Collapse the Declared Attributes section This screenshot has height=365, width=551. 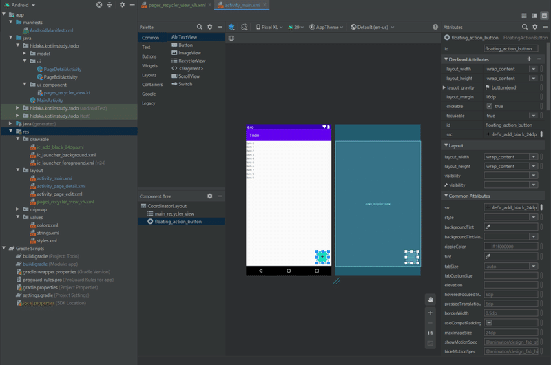coord(446,59)
